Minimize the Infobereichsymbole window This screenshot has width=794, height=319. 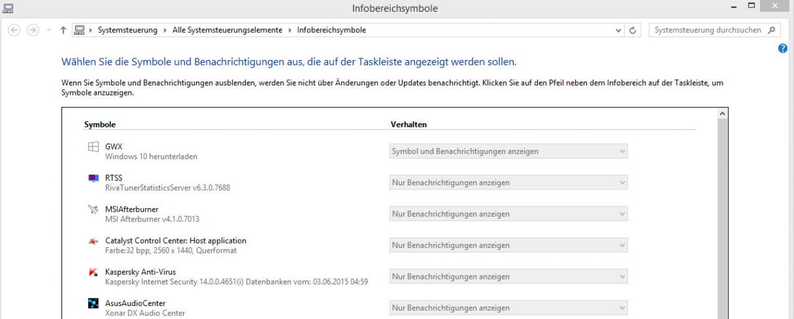pyautogui.click(x=734, y=7)
